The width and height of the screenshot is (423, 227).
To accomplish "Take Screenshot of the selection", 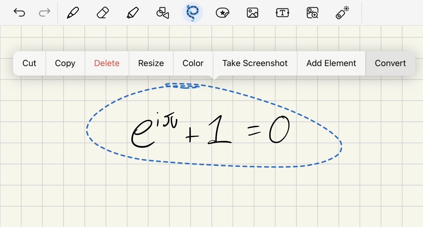I will (255, 63).
